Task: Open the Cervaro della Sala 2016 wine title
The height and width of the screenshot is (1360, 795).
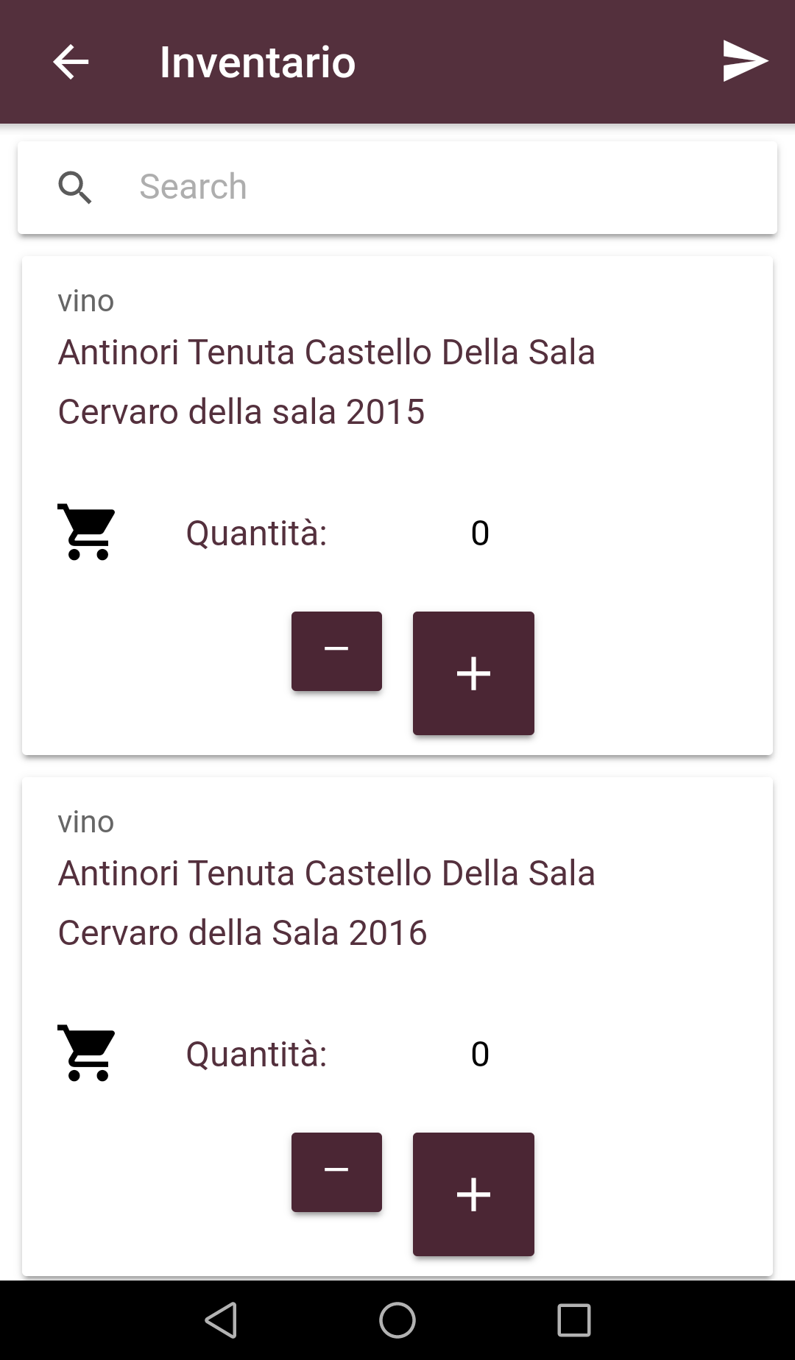Action: click(326, 903)
